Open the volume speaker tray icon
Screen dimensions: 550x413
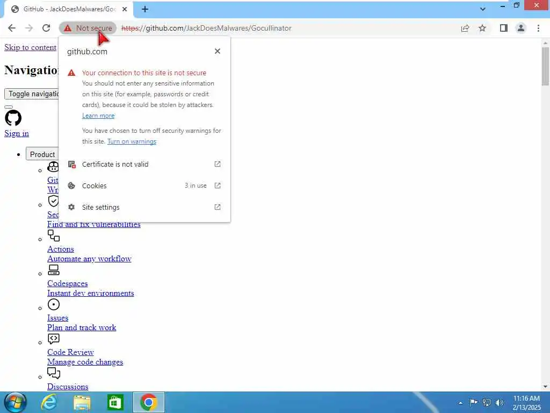pos(500,403)
